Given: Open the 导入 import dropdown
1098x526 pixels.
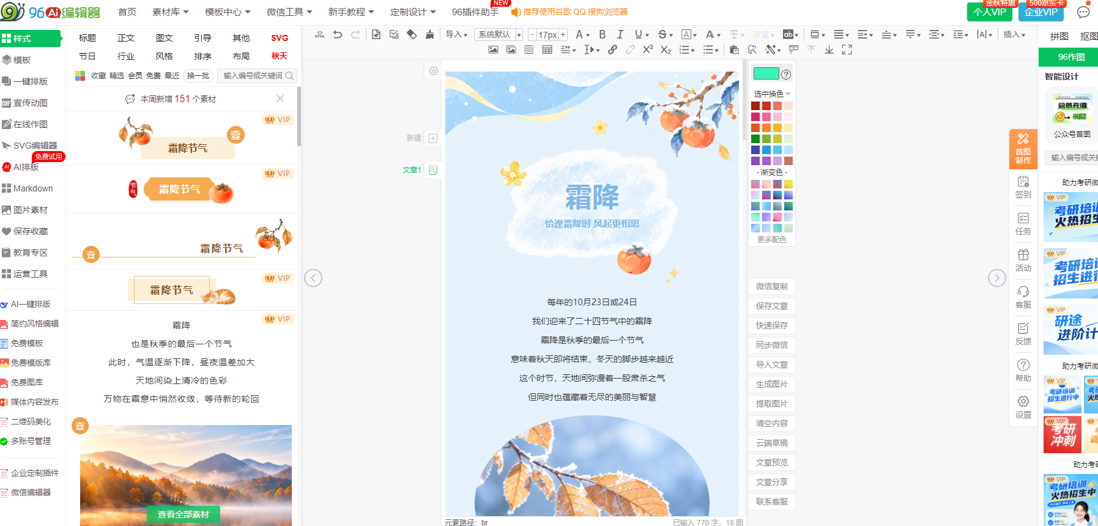Looking at the screenshot, I should 456,35.
